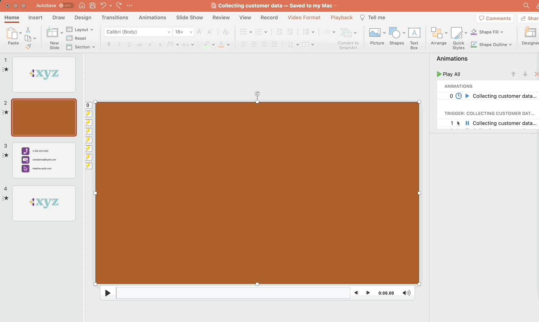This screenshot has width=539, height=322.
Task: Switch to the Insert tab
Action: click(x=35, y=17)
